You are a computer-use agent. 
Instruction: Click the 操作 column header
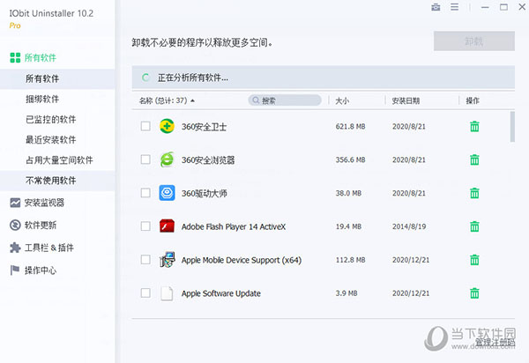coord(473,100)
